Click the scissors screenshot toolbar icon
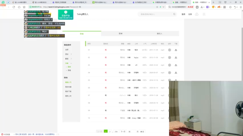 click(202, 7)
